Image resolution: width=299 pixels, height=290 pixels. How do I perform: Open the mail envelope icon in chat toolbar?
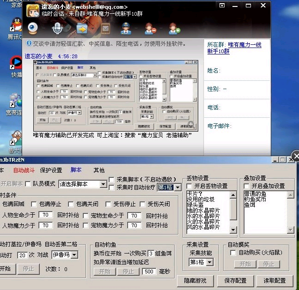[x=105, y=29]
